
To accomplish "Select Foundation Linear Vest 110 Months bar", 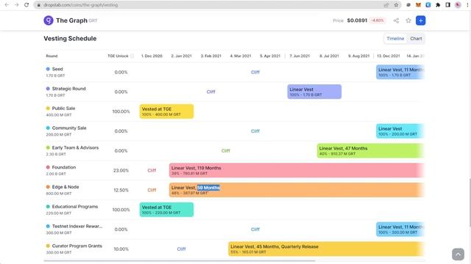I will tap(297, 170).
